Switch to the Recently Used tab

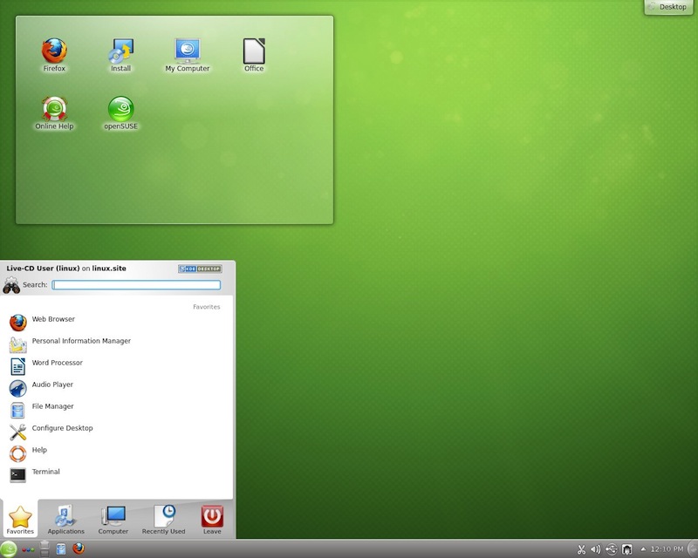(162, 516)
